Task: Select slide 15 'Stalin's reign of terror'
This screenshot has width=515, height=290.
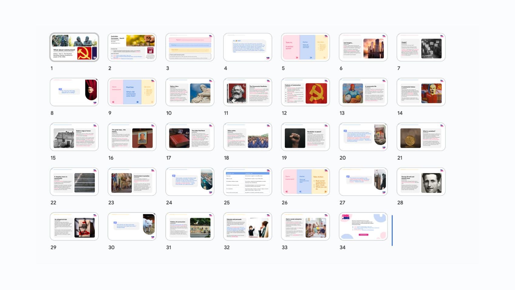Action: tap(74, 137)
